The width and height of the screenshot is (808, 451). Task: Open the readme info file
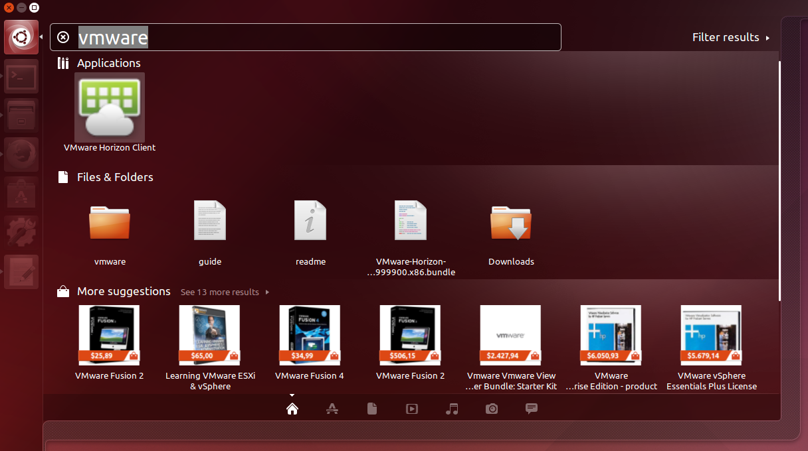point(310,231)
